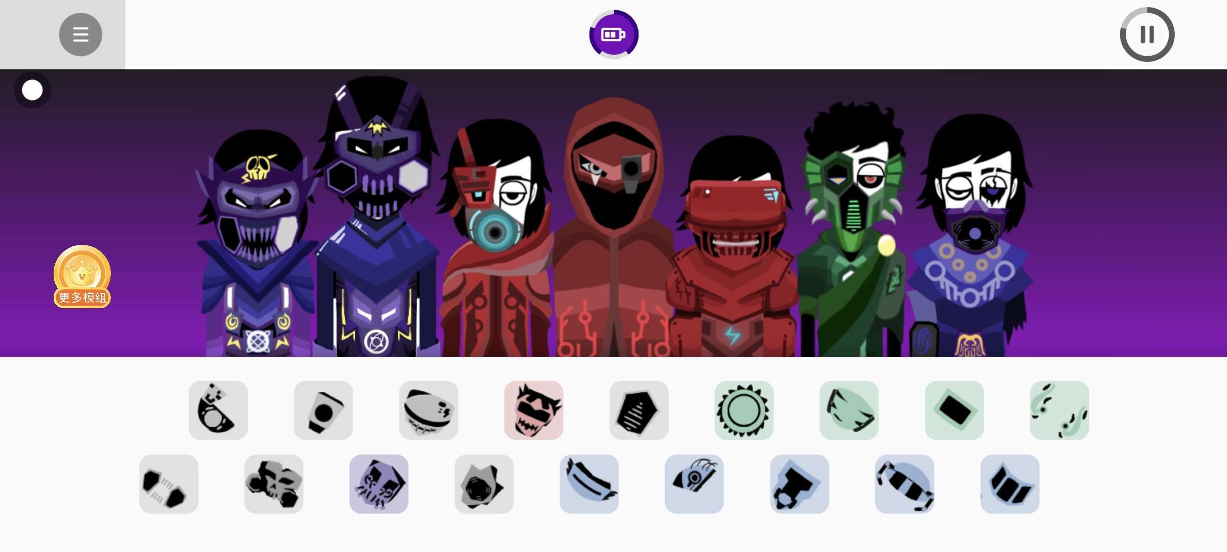Mute the green dragon-masked character

point(851,230)
